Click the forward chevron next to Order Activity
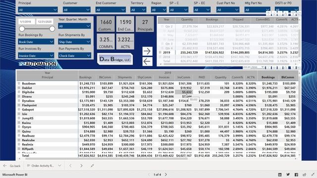The height and width of the screenshot is (178, 317). 81,166
